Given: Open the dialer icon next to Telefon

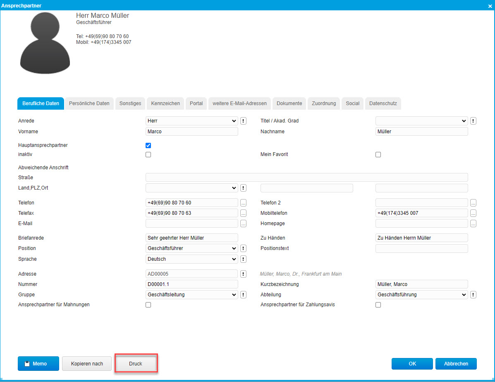Looking at the screenshot, I should point(243,203).
